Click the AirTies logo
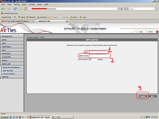159x119 pixels. point(8,30)
